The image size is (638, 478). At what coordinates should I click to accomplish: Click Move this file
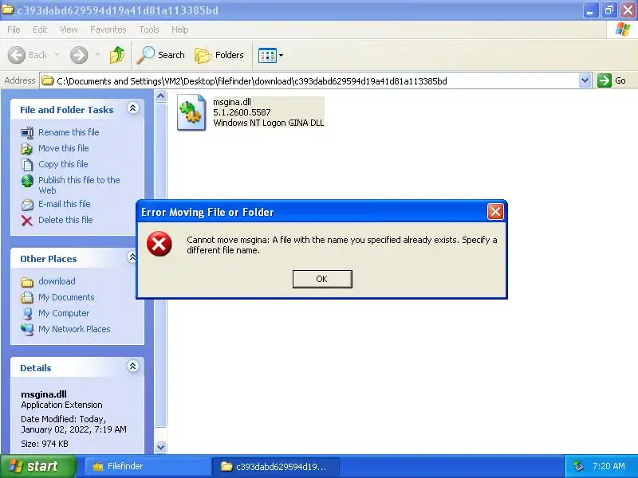[64, 148]
